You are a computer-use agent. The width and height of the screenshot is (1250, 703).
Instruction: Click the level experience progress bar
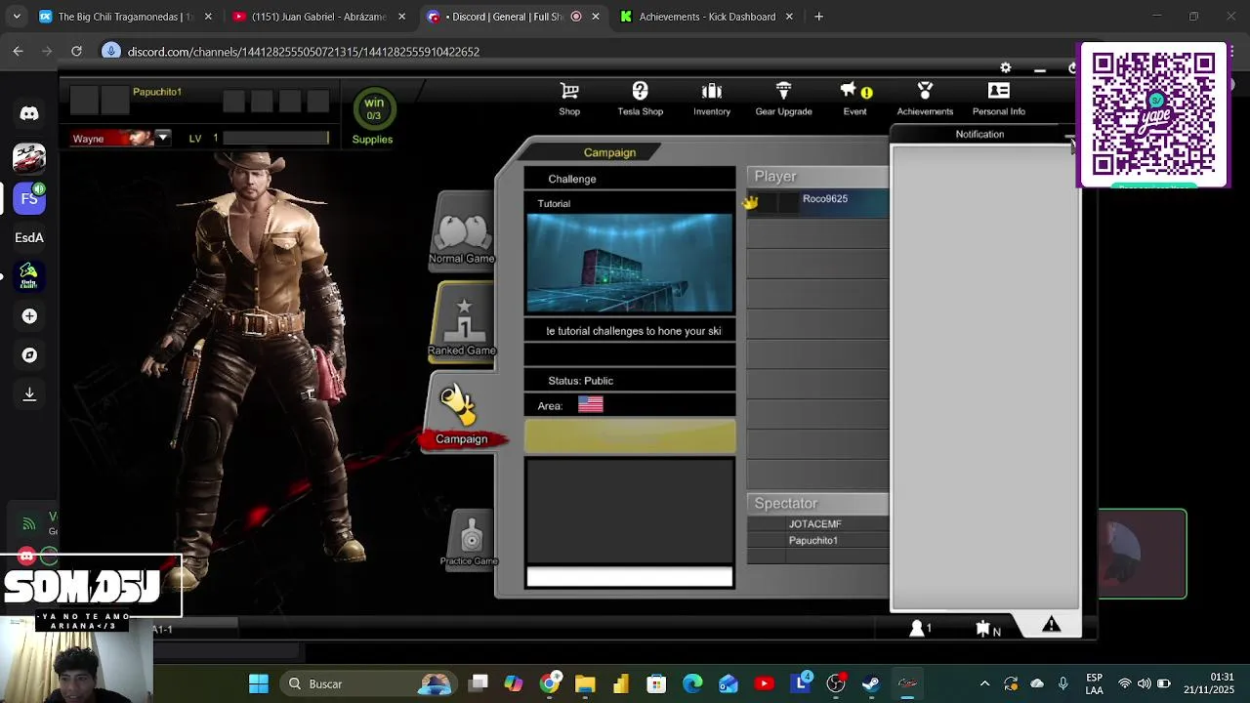pyautogui.click(x=276, y=138)
